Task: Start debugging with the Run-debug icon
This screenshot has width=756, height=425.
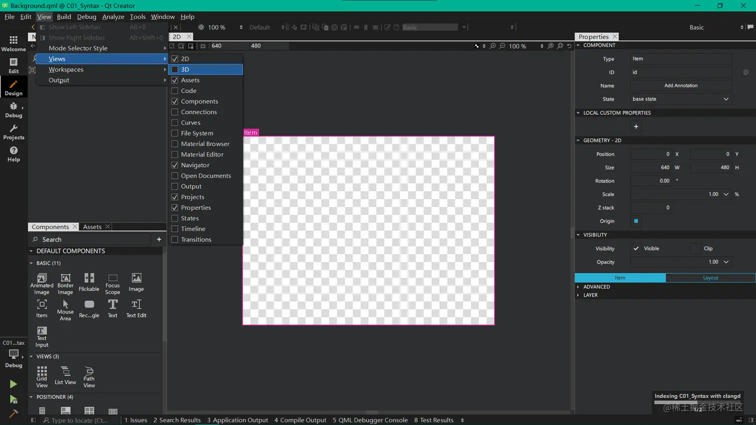Action: [13, 399]
